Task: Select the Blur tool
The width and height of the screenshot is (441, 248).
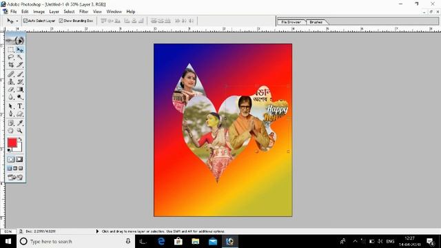Action: [x=11, y=97]
